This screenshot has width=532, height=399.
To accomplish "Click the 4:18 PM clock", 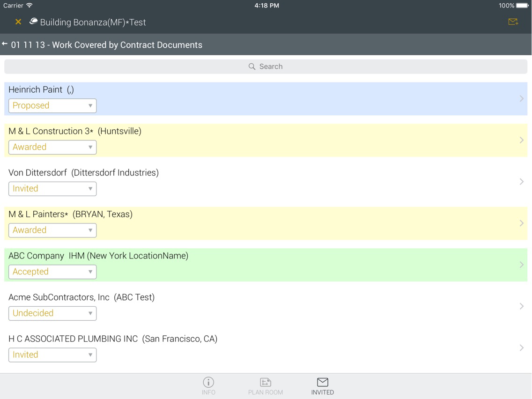I will click(x=266, y=6).
